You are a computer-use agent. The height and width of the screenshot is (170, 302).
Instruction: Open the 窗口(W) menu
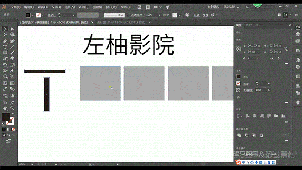click(x=111, y=7)
